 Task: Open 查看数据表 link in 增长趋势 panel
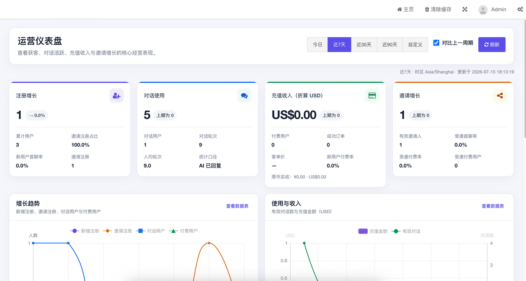point(237,206)
